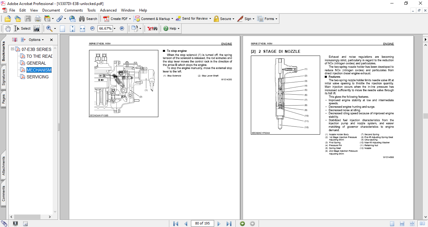This screenshot has width=428, height=227.
Task: Click the Print icon in toolbar
Action: [x=38, y=19]
